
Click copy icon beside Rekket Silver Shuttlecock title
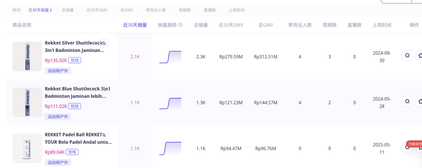coord(105,43)
